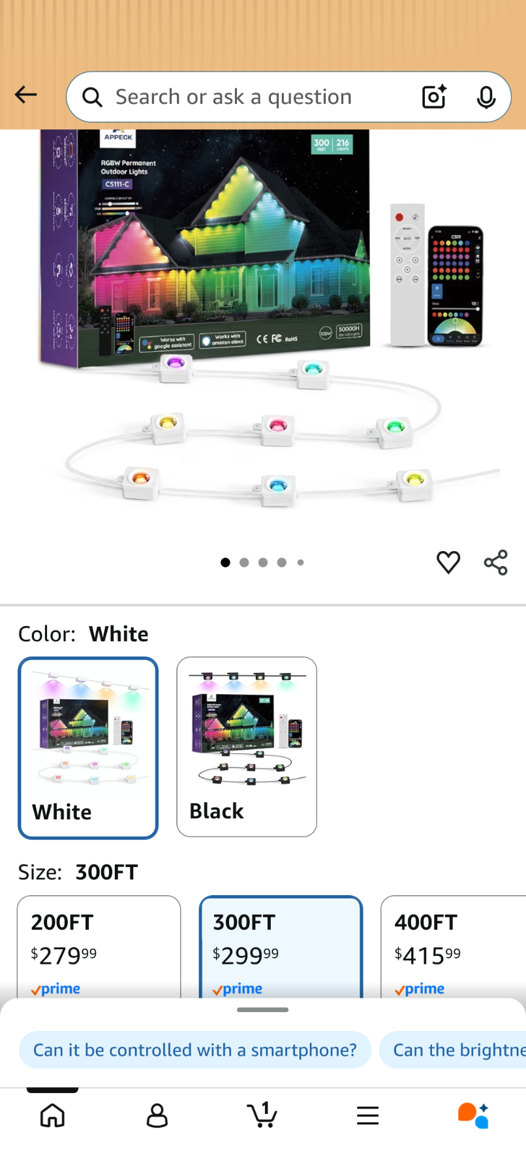Open the Home tab icon
This screenshot has width=526, height=1172.
52,1115
